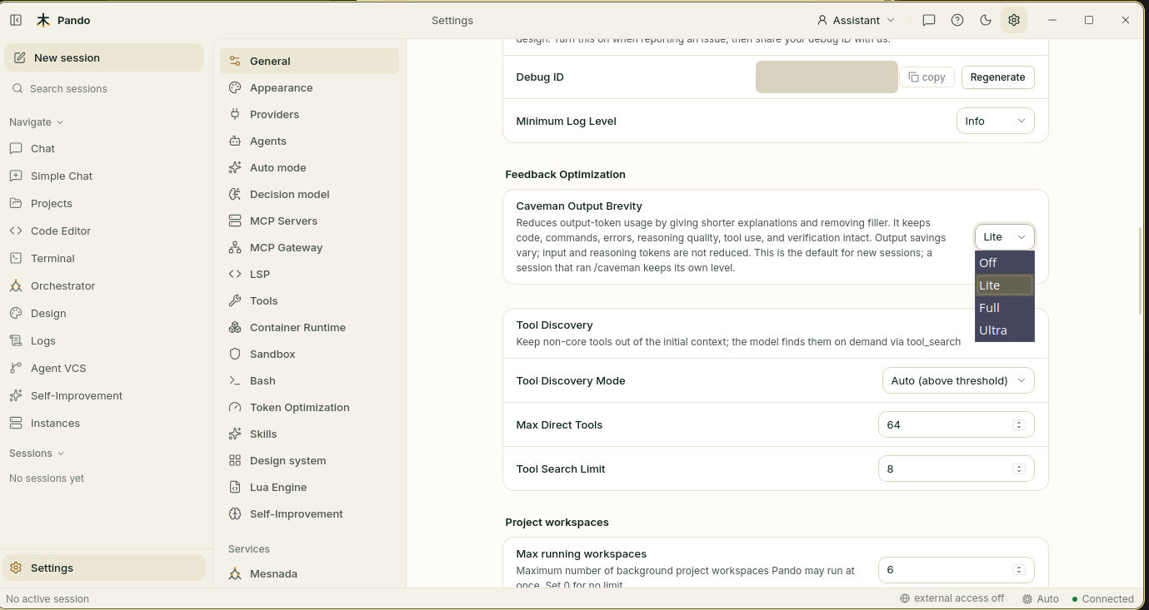Adjust the Tool Search Limit stepper
Viewport: 1149px width, 610px height.
1018,469
